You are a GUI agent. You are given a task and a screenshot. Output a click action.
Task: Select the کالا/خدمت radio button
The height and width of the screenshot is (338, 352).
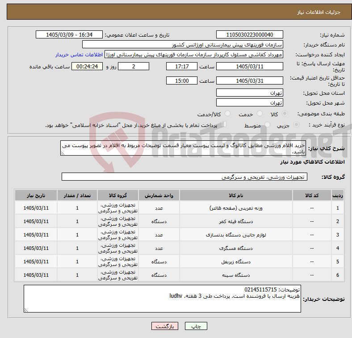[x=227, y=114]
